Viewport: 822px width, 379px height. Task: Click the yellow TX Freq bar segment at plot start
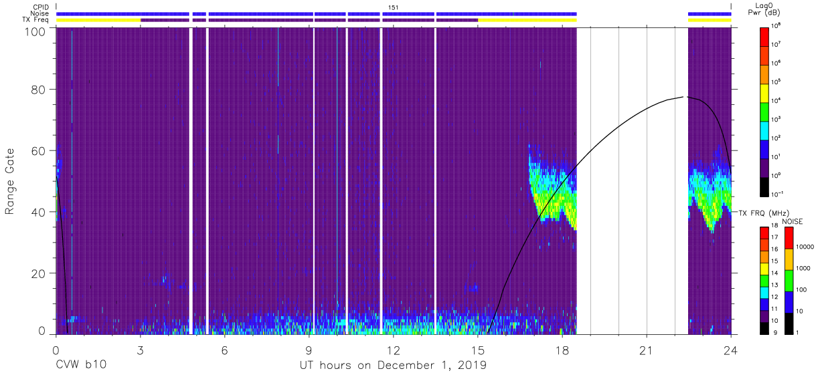(x=98, y=20)
